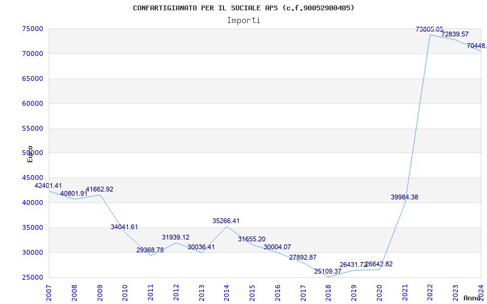Click x-axis year 2010
Image resolution: width=487 pixels, height=304 pixels.
[125, 293]
